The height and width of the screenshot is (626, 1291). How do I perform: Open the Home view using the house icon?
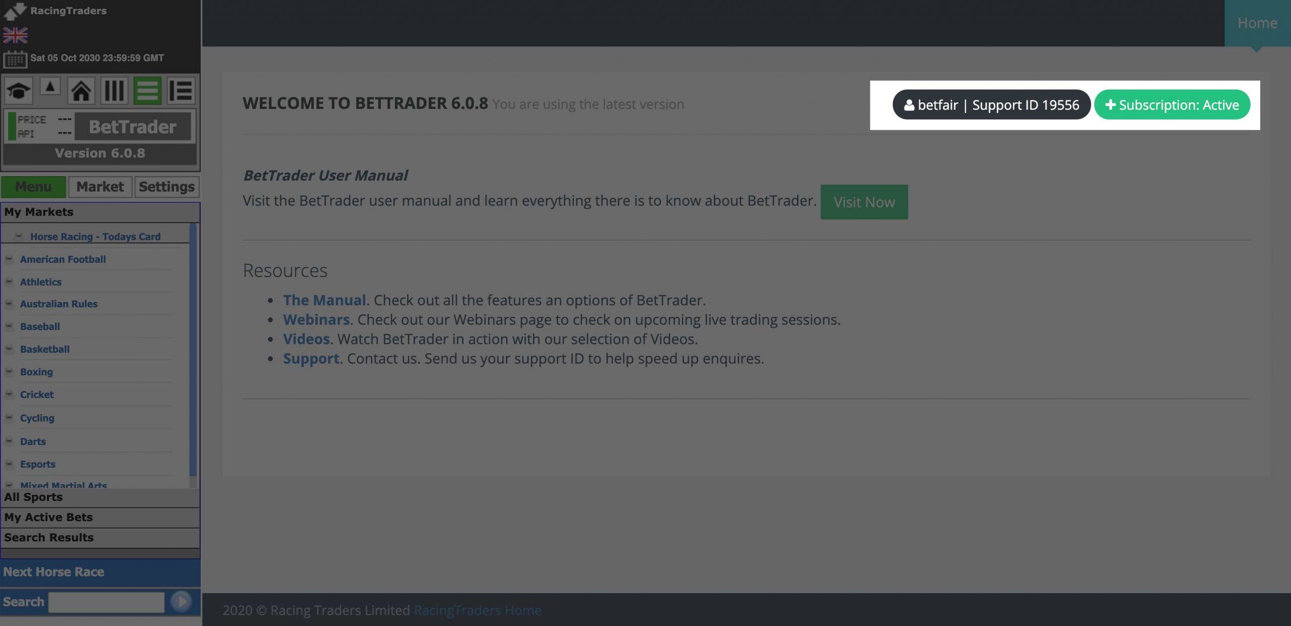point(82,91)
